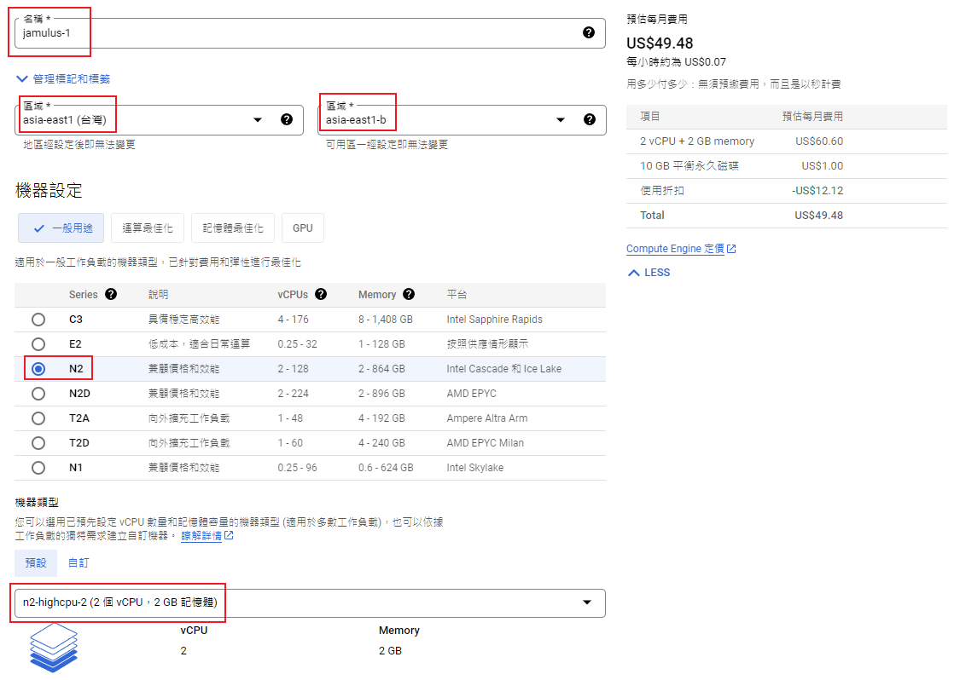The image size is (960, 680).
Task: Click the help icon next to Series header
Action: (110, 295)
